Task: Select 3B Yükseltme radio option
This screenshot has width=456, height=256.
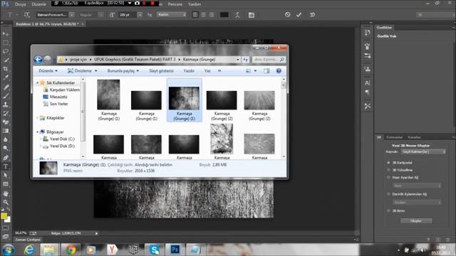Action: pyautogui.click(x=388, y=170)
